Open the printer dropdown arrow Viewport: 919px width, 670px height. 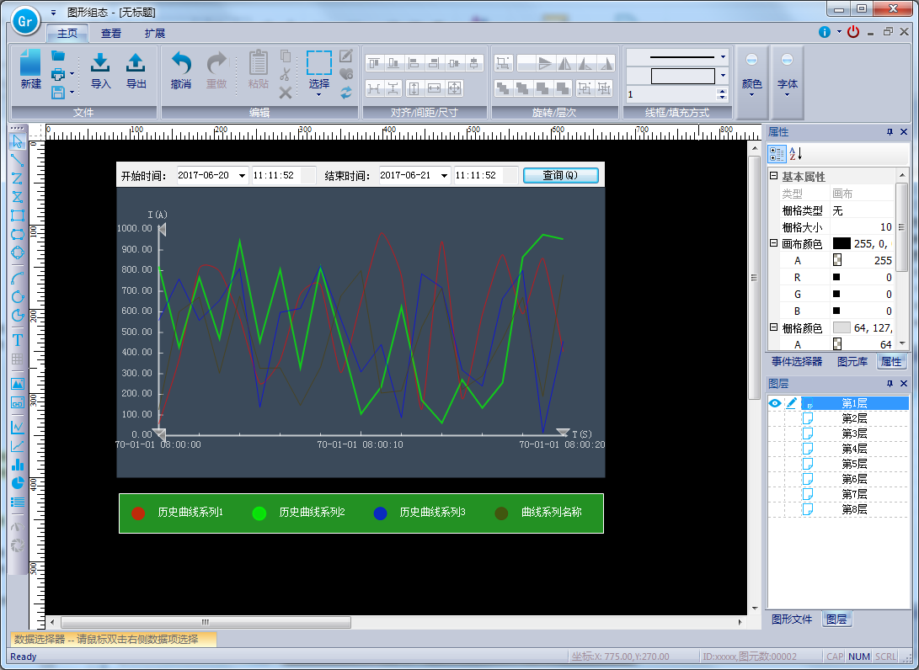[72, 74]
